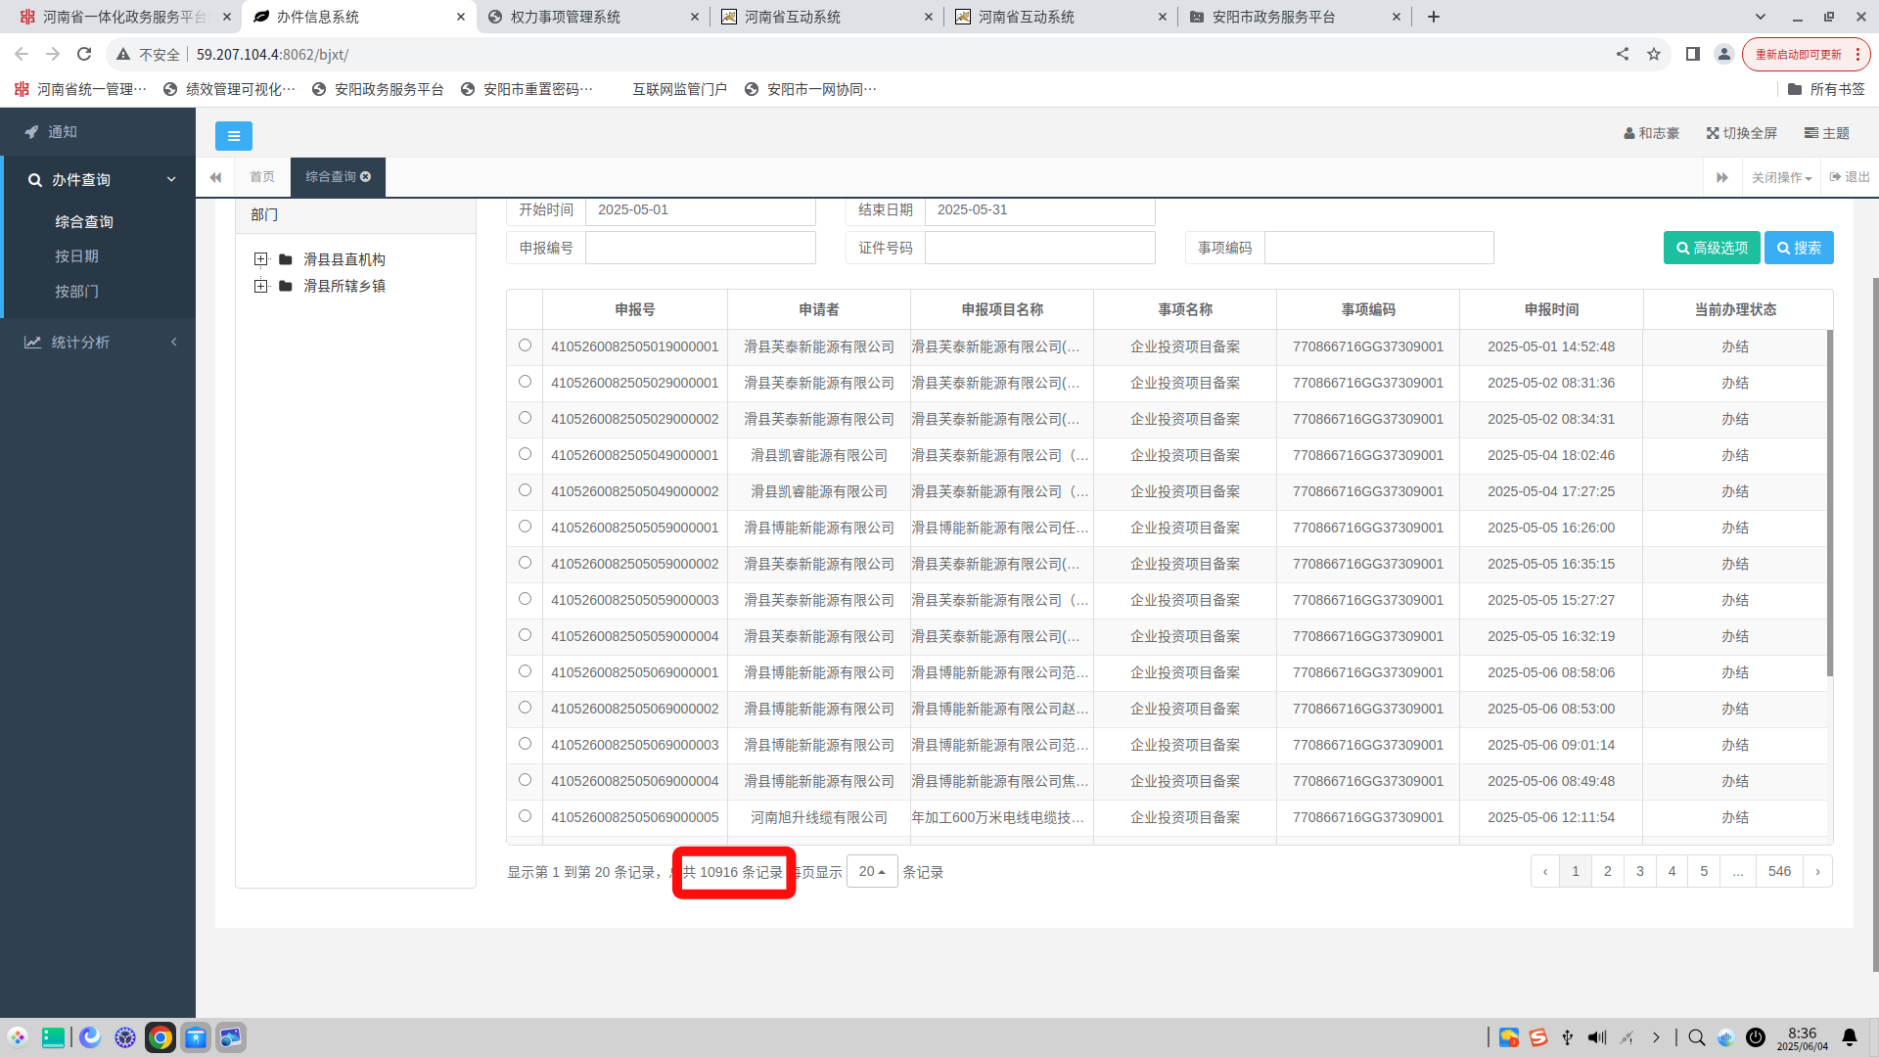Viewport: 1879px width, 1057px height.
Task: Select radio for 河南旭升线缆有限公司 row
Action: click(525, 816)
